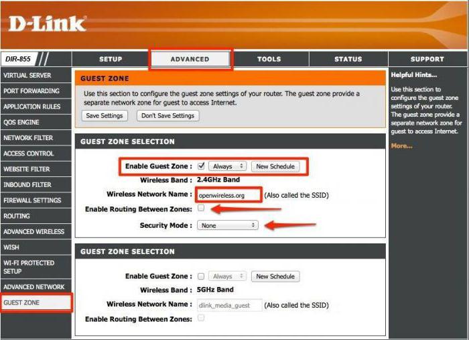Switch to the Tools tab
The image size is (469, 340).
click(x=269, y=59)
